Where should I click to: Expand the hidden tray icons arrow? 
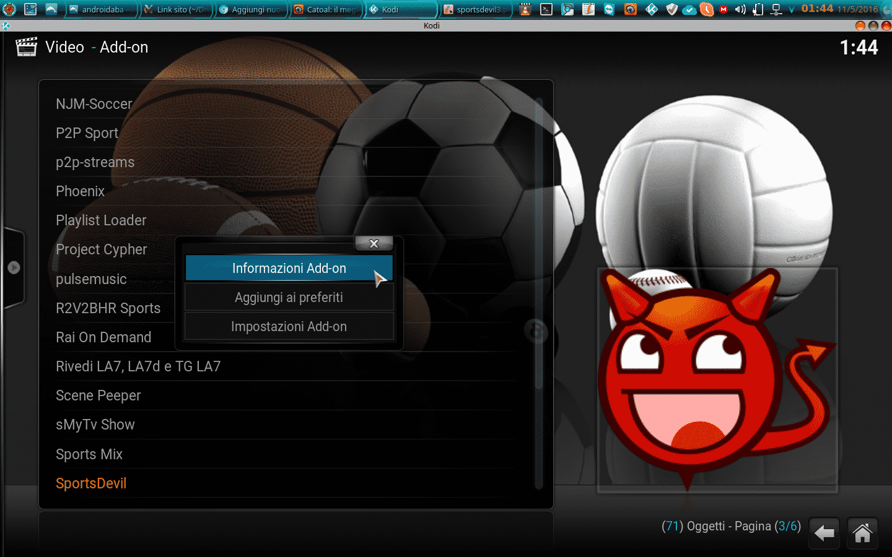click(x=791, y=10)
